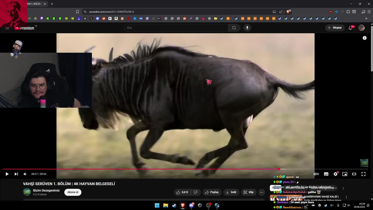Open Brave Shields panel
The height and width of the screenshot is (210, 373).
288,12
